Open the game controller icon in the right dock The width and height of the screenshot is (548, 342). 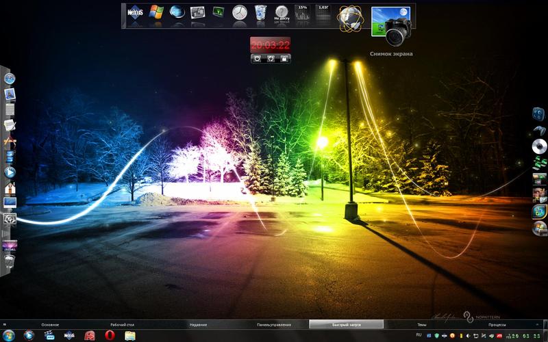(x=539, y=130)
